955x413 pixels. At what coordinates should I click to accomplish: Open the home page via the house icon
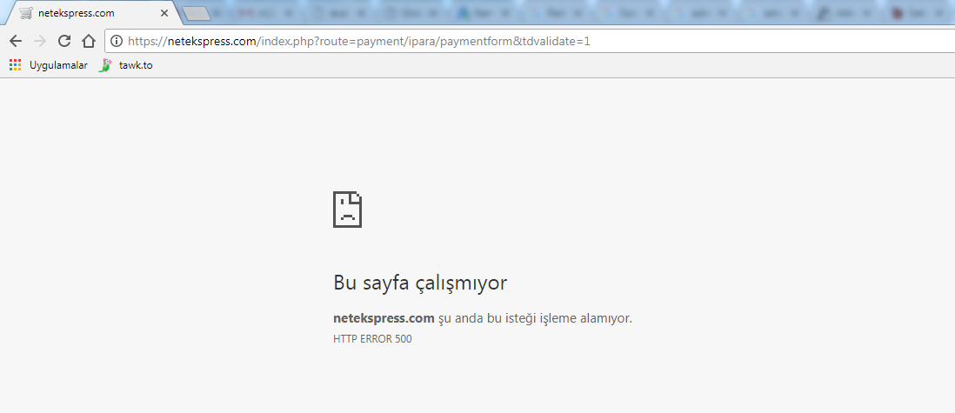89,41
